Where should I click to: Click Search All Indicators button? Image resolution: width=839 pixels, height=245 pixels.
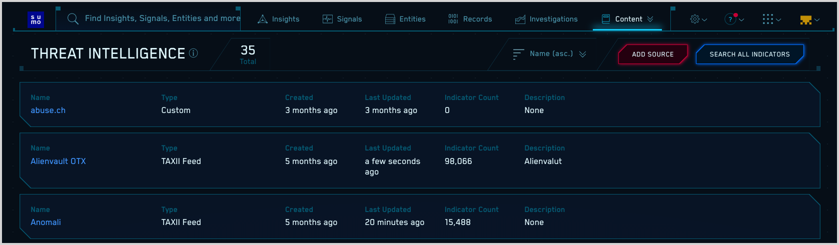pyautogui.click(x=749, y=54)
